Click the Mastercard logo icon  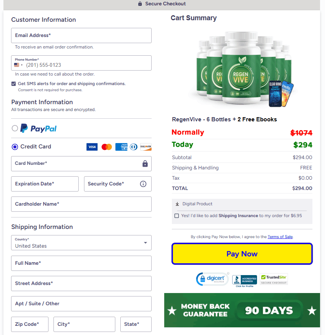coord(107,147)
